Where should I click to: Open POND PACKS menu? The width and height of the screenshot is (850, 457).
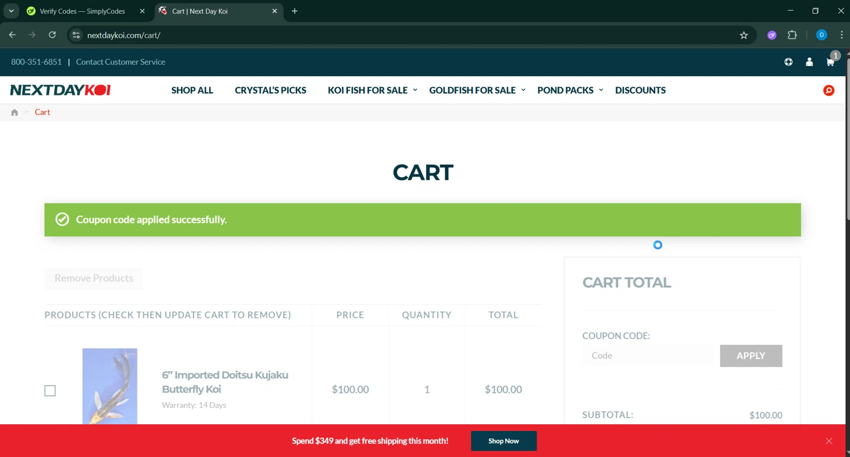(566, 90)
